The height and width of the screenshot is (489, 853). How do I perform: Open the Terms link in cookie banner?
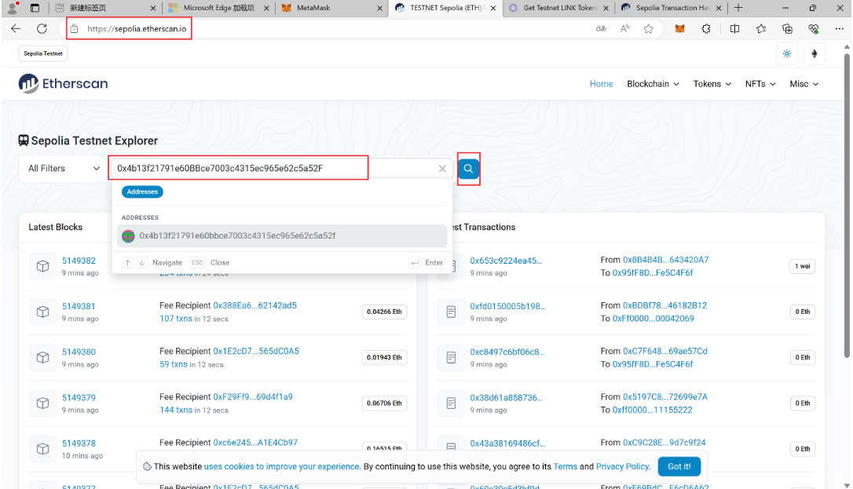pos(566,466)
